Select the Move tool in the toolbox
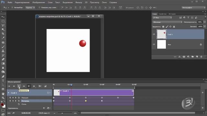This screenshot has width=207, height=116. (x=3, y=17)
